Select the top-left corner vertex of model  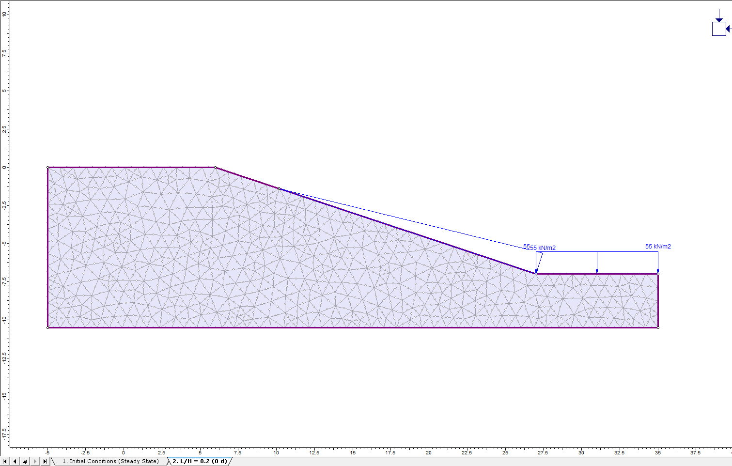(47, 168)
